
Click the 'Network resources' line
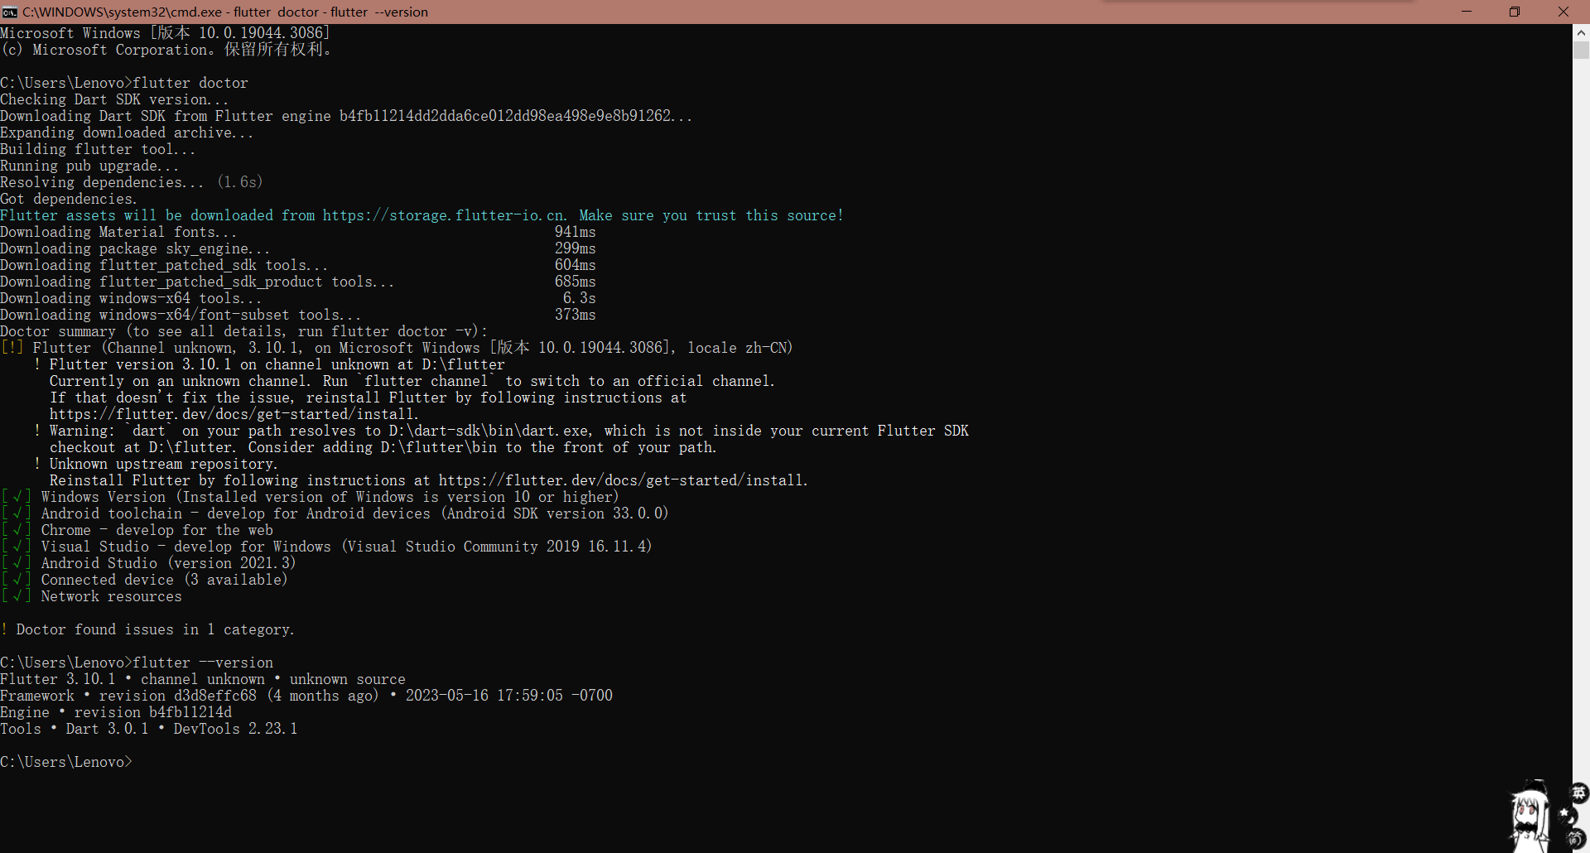pos(91,596)
